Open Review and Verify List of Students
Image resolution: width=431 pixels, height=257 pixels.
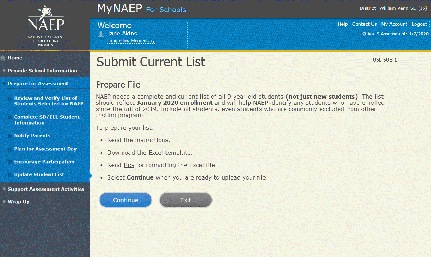coord(49,101)
